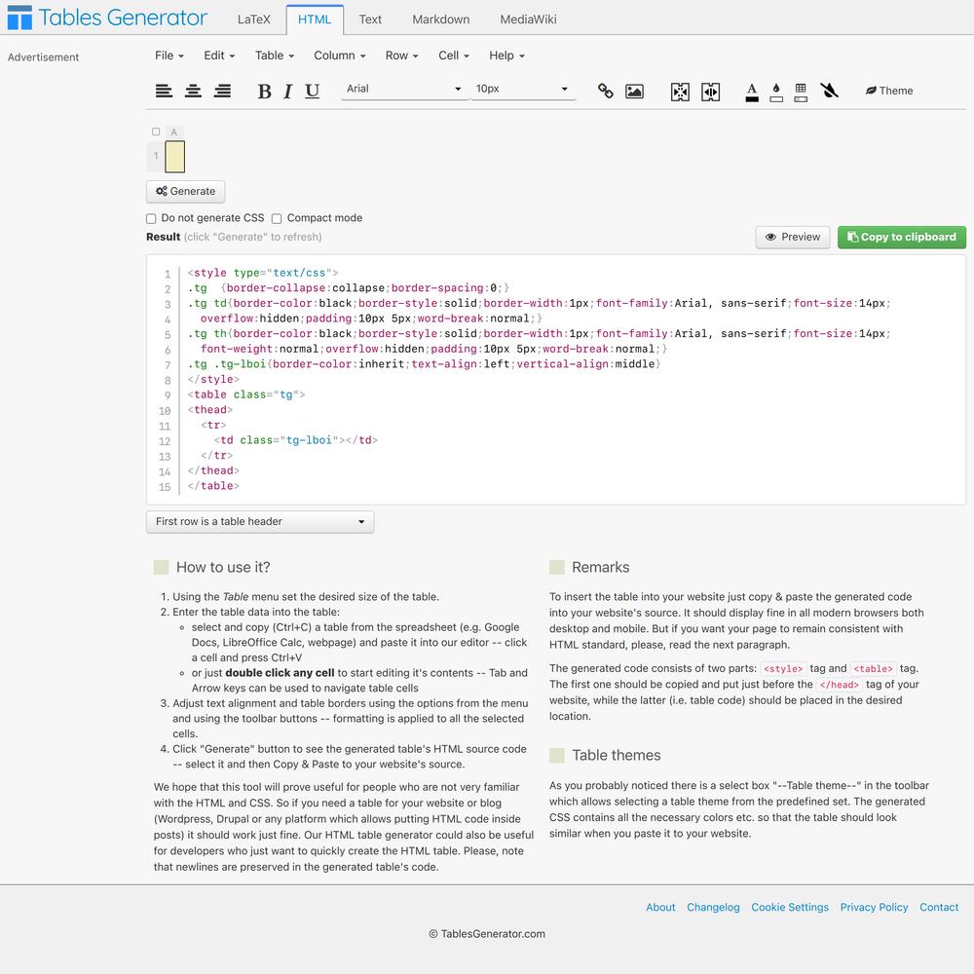The width and height of the screenshot is (974, 974).
Task: Tick the select-all table checkbox
Action: click(156, 131)
